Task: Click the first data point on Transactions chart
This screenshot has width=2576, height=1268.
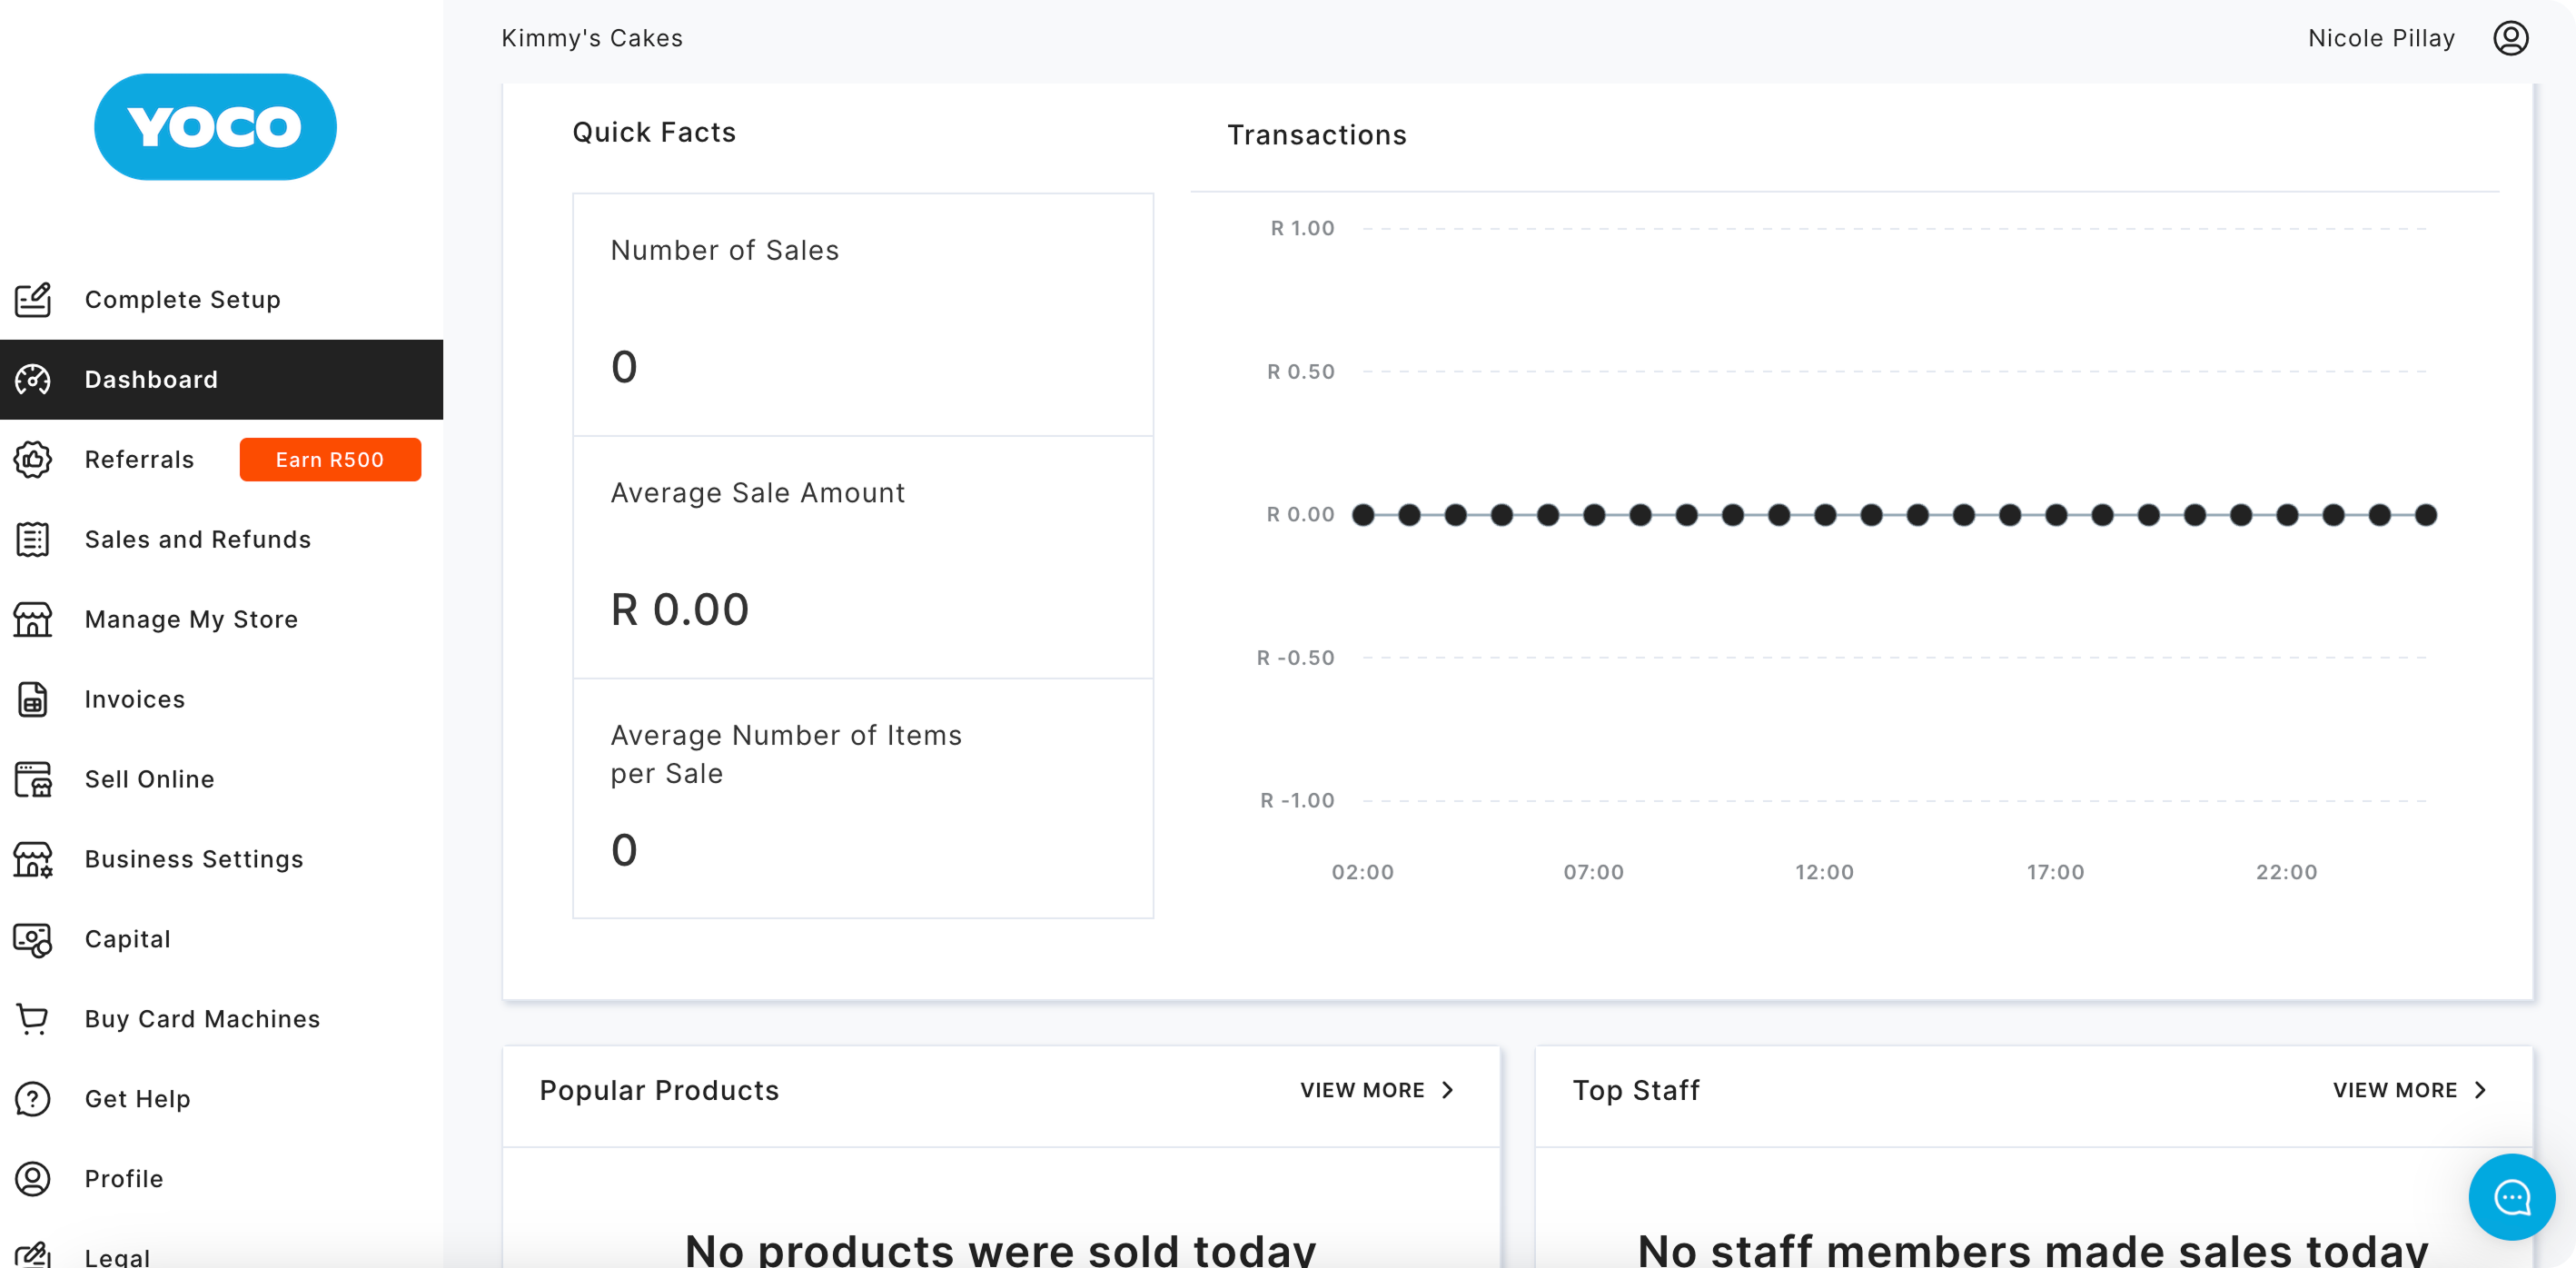Action: point(1363,515)
